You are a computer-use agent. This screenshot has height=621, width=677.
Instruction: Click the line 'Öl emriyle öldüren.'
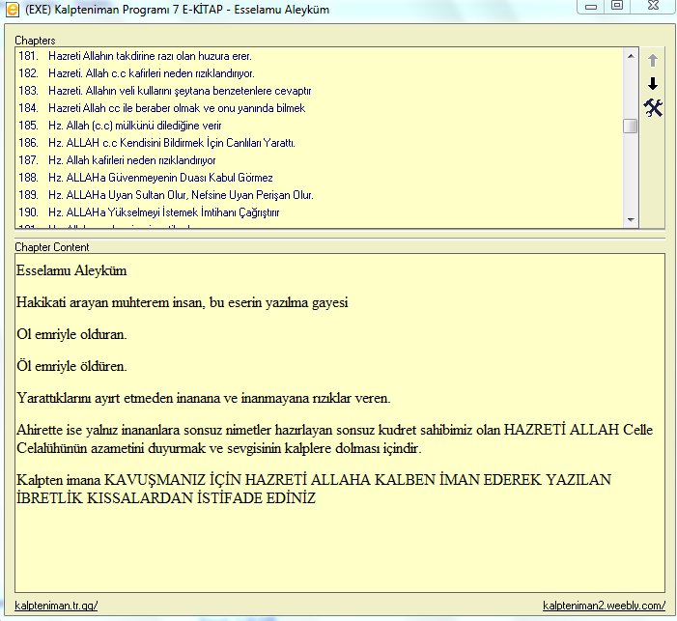pyautogui.click(x=71, y=366)
